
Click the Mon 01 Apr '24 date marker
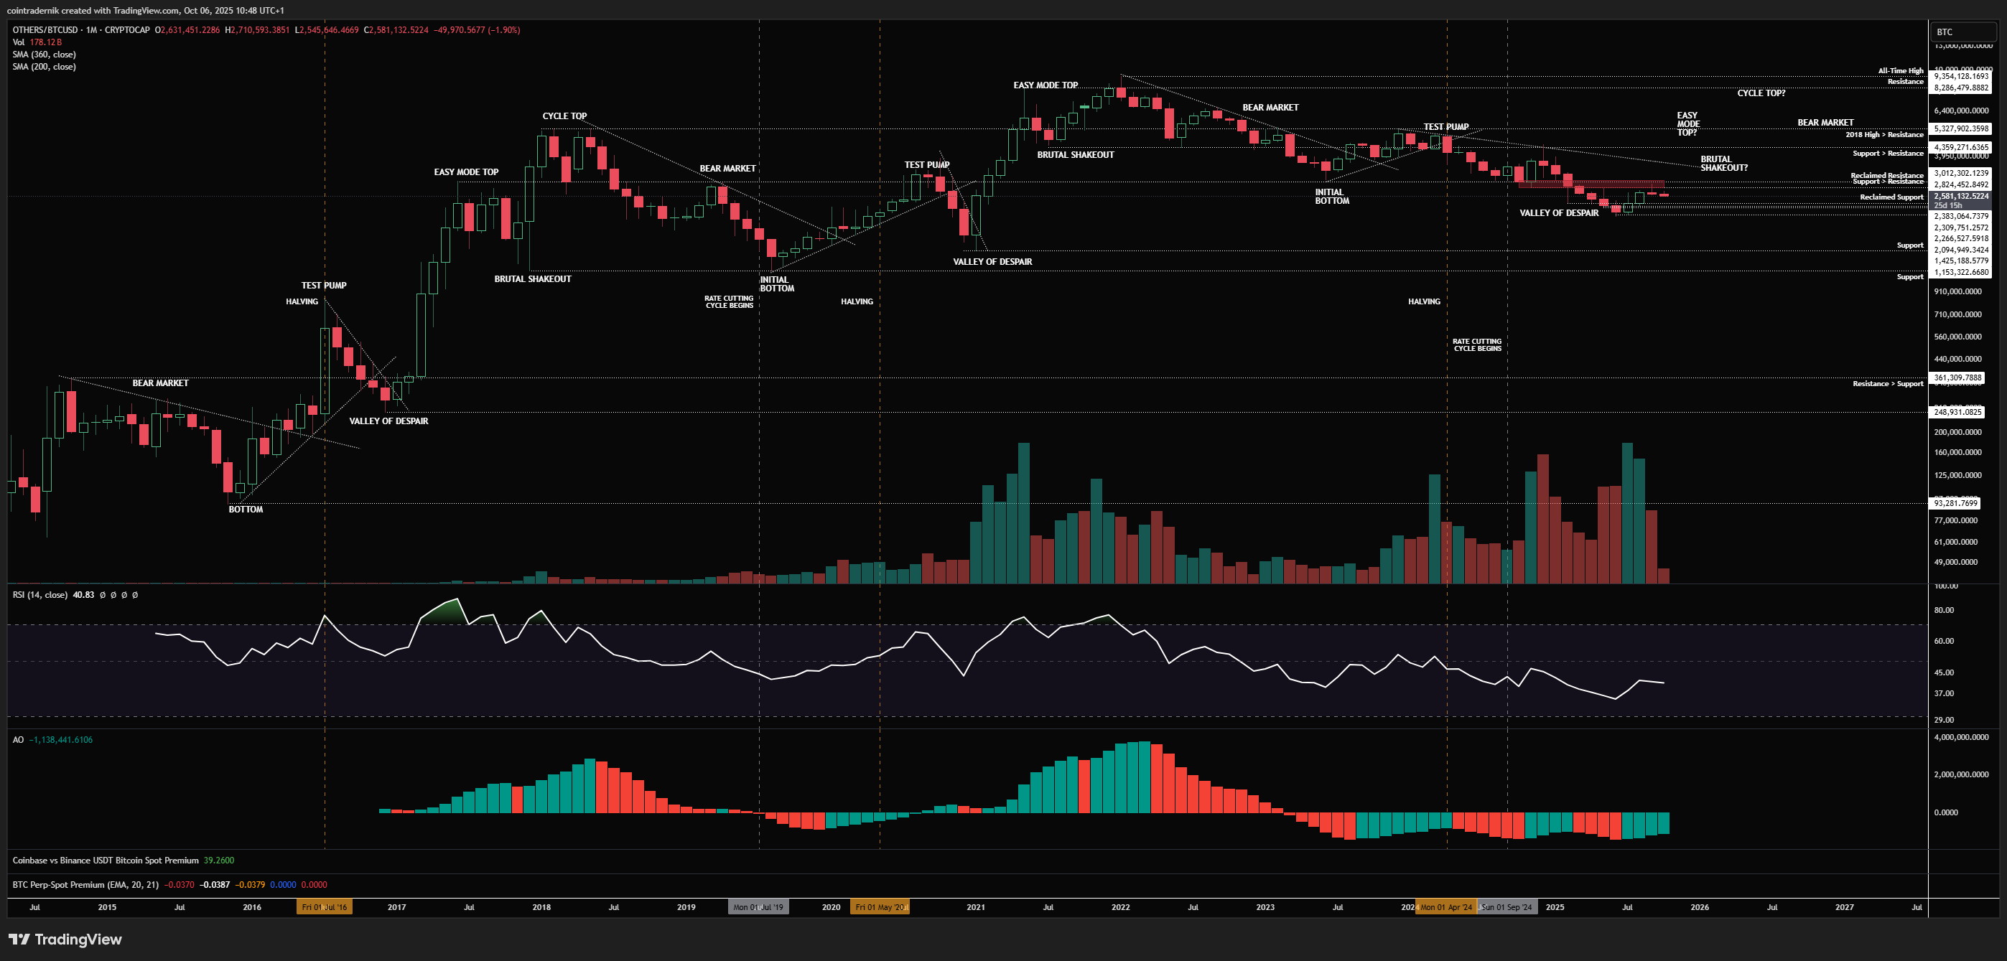1445,907
